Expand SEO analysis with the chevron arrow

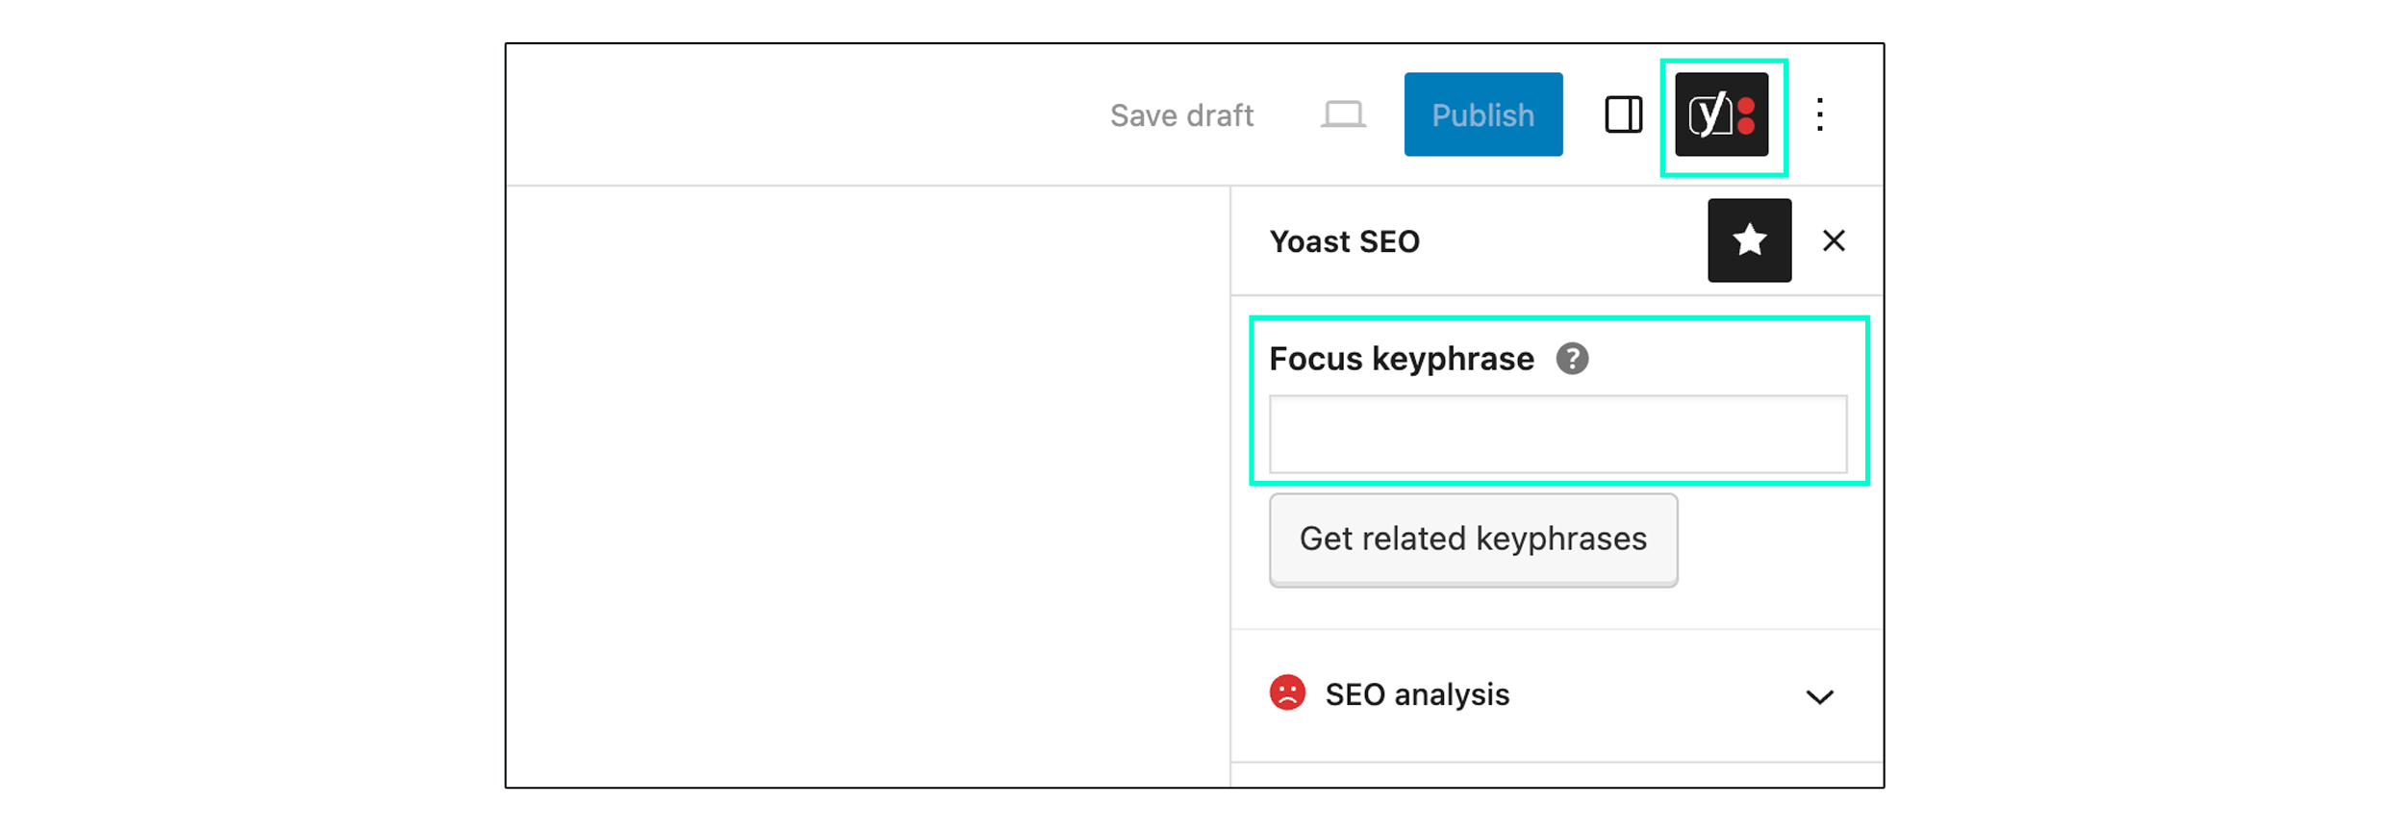tap(1819, 696)
